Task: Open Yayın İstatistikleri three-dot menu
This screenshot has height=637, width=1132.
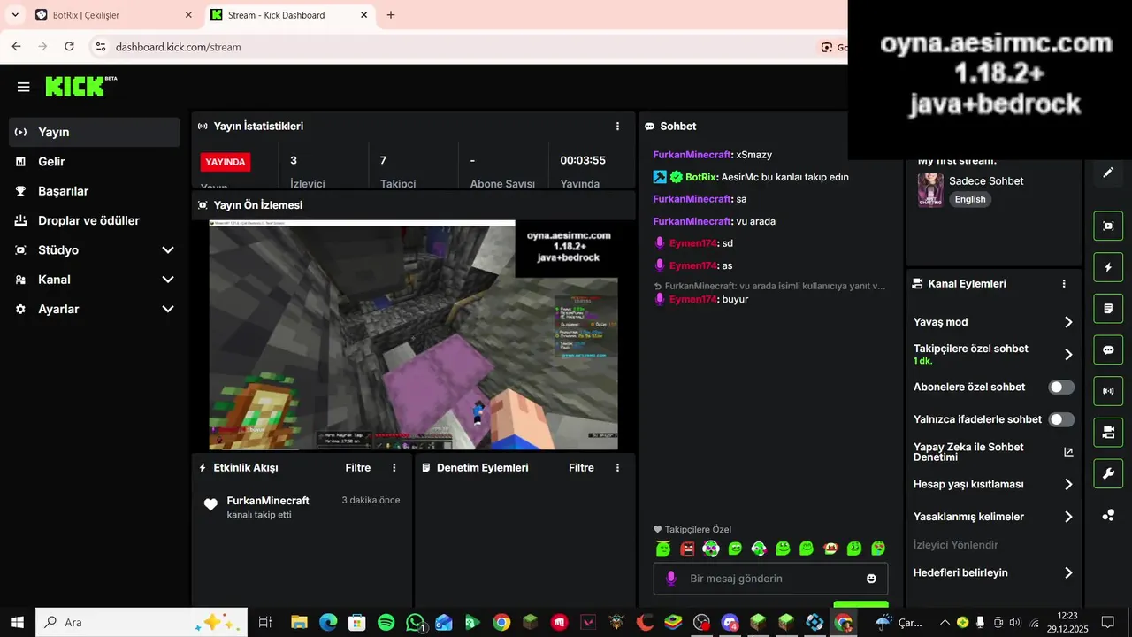Action: click(617, 127)
